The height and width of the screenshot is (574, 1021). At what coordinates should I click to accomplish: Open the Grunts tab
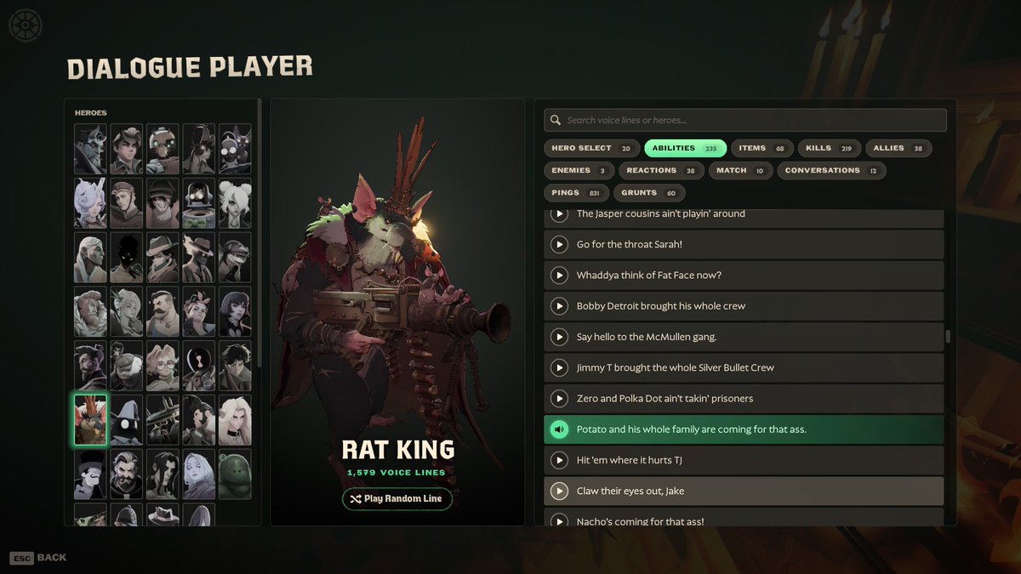point(648,193)
